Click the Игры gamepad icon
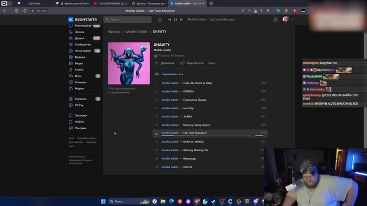367x206 pixels. tap(71, 76)
